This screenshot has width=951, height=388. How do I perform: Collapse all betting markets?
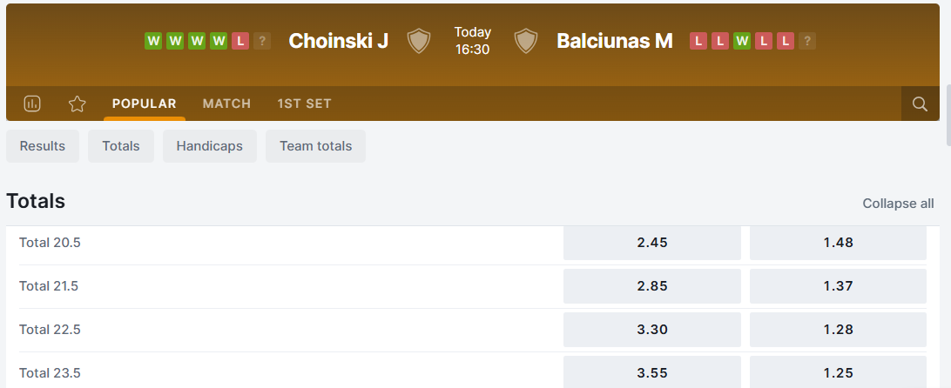(x=898, y=204)
